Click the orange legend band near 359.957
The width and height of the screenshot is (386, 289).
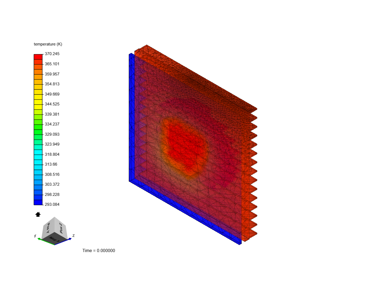(38, 72)
